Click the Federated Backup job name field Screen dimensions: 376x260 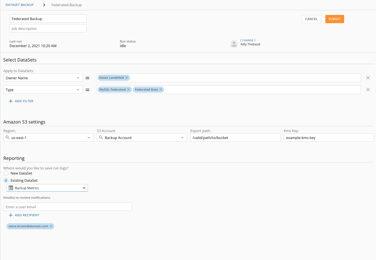point(48,19)
